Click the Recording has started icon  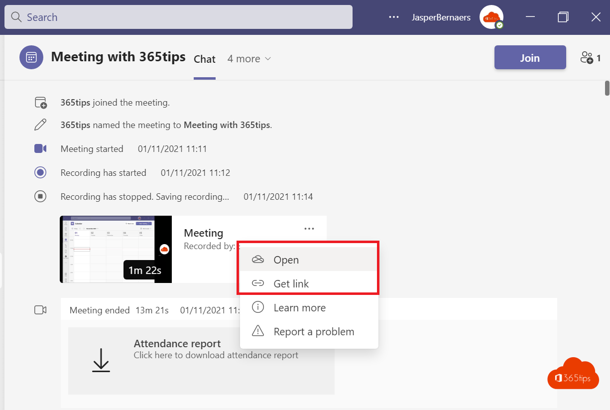pos(40,173)
